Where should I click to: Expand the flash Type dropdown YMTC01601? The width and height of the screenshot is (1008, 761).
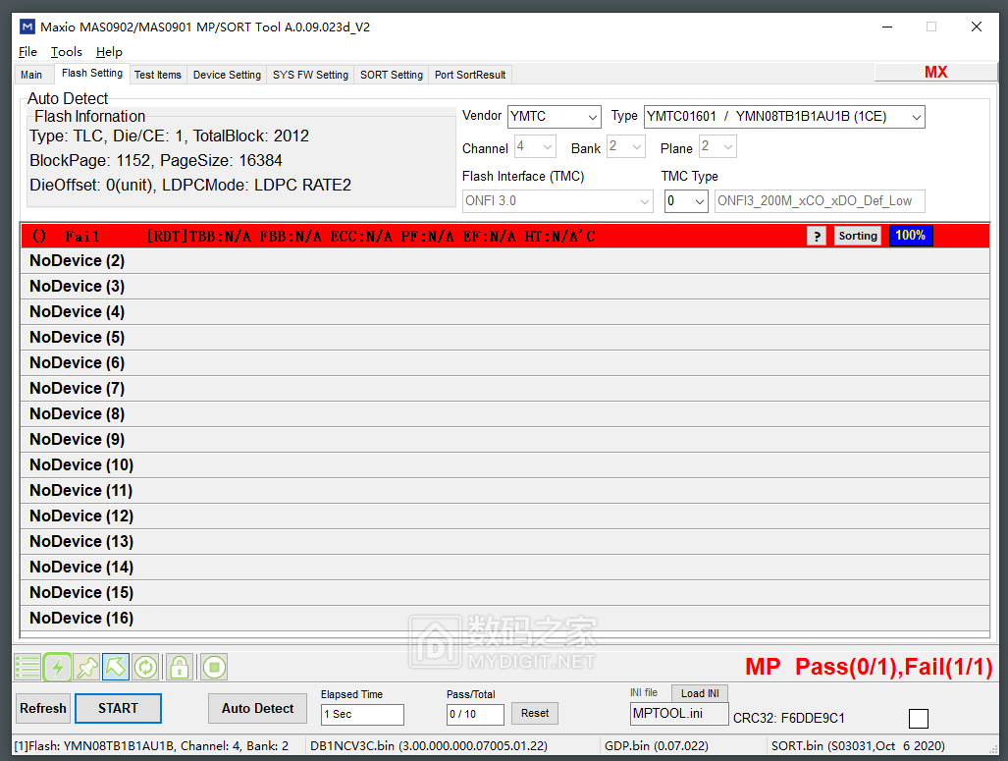pyautogui.click(x=784, y=117)
